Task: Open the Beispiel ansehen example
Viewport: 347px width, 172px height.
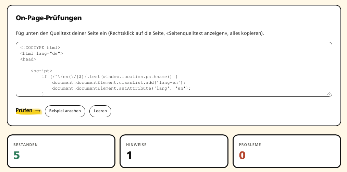Action: [65, 111]
